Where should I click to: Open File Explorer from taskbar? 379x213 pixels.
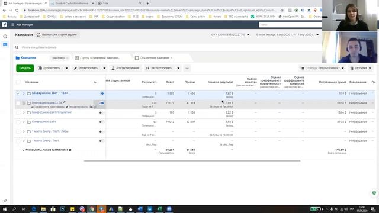pyautogui.click(x=43, y=209)
